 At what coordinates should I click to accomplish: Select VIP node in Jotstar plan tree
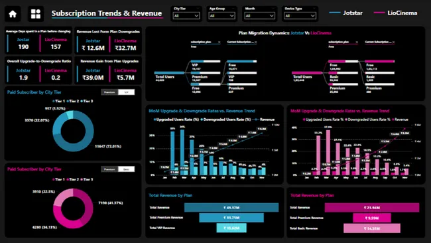(206, 61)
